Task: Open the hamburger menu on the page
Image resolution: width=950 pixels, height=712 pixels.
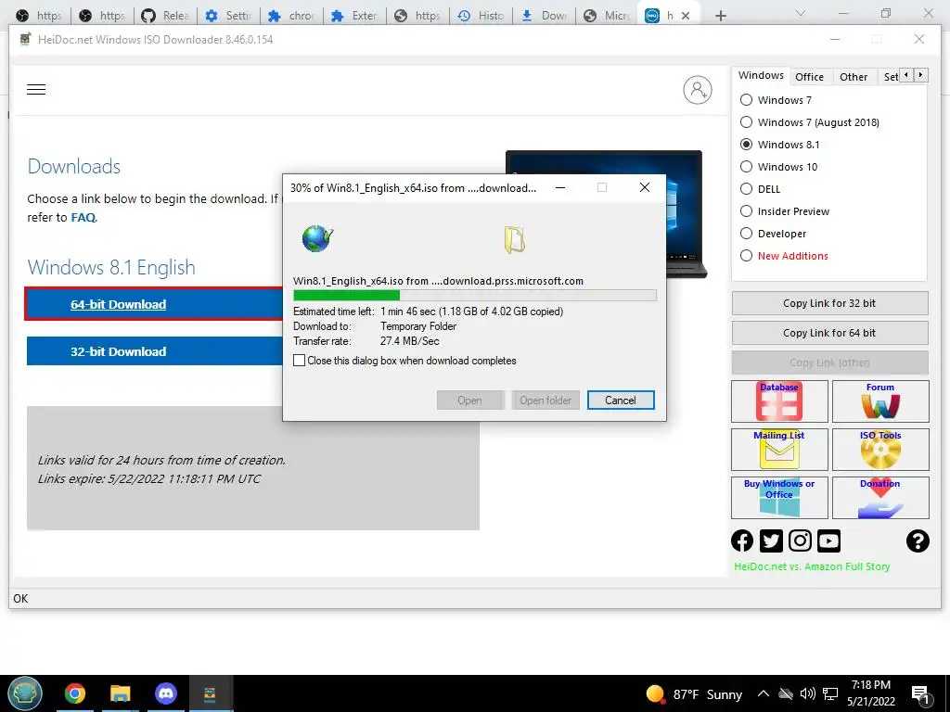Action: [x=36, y=90]
